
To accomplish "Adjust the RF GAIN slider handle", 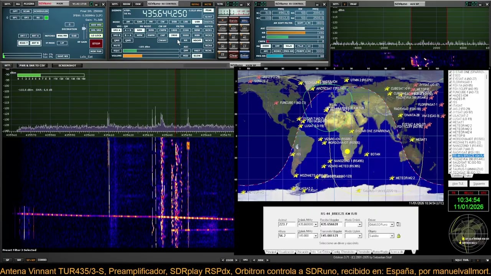I will tap(84, 28).
